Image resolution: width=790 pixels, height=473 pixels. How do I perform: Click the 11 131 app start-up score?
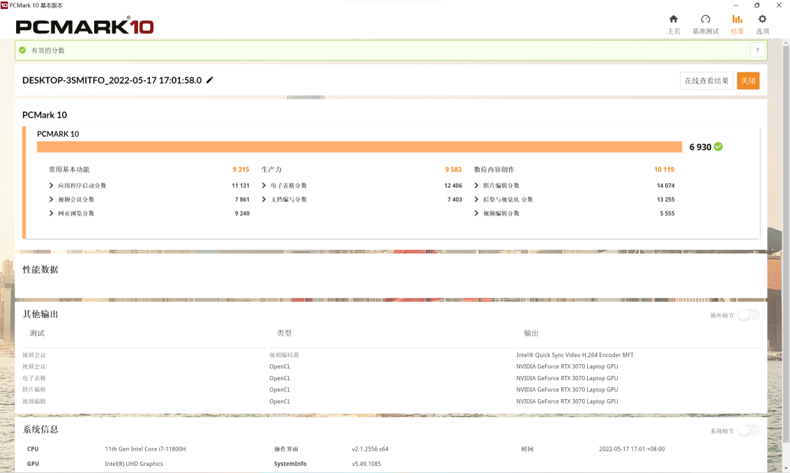241,186
